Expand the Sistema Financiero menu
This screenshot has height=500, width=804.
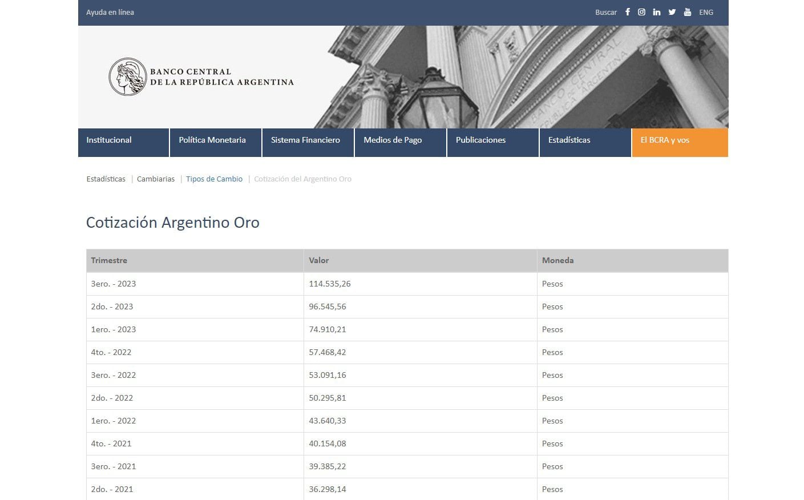tap(305, 140)
